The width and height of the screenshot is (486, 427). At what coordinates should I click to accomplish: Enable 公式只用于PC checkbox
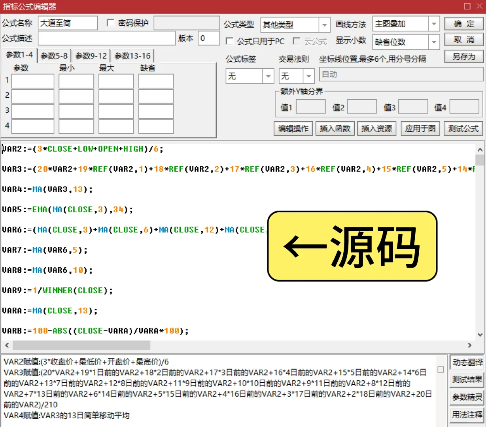(229, 41)
